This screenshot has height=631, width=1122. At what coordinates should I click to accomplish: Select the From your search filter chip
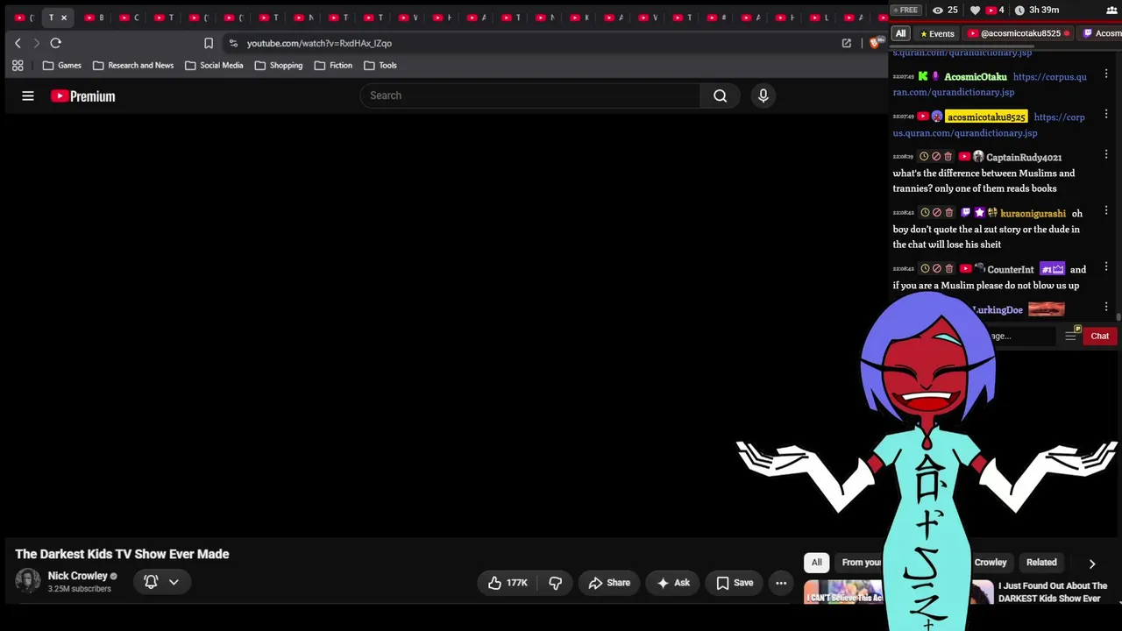861,563
